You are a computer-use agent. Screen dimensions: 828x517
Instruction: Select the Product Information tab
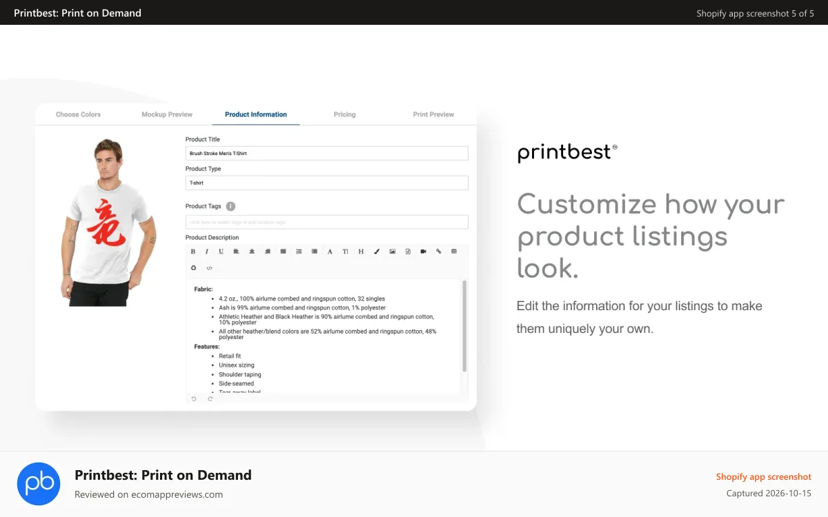(256, 114)
